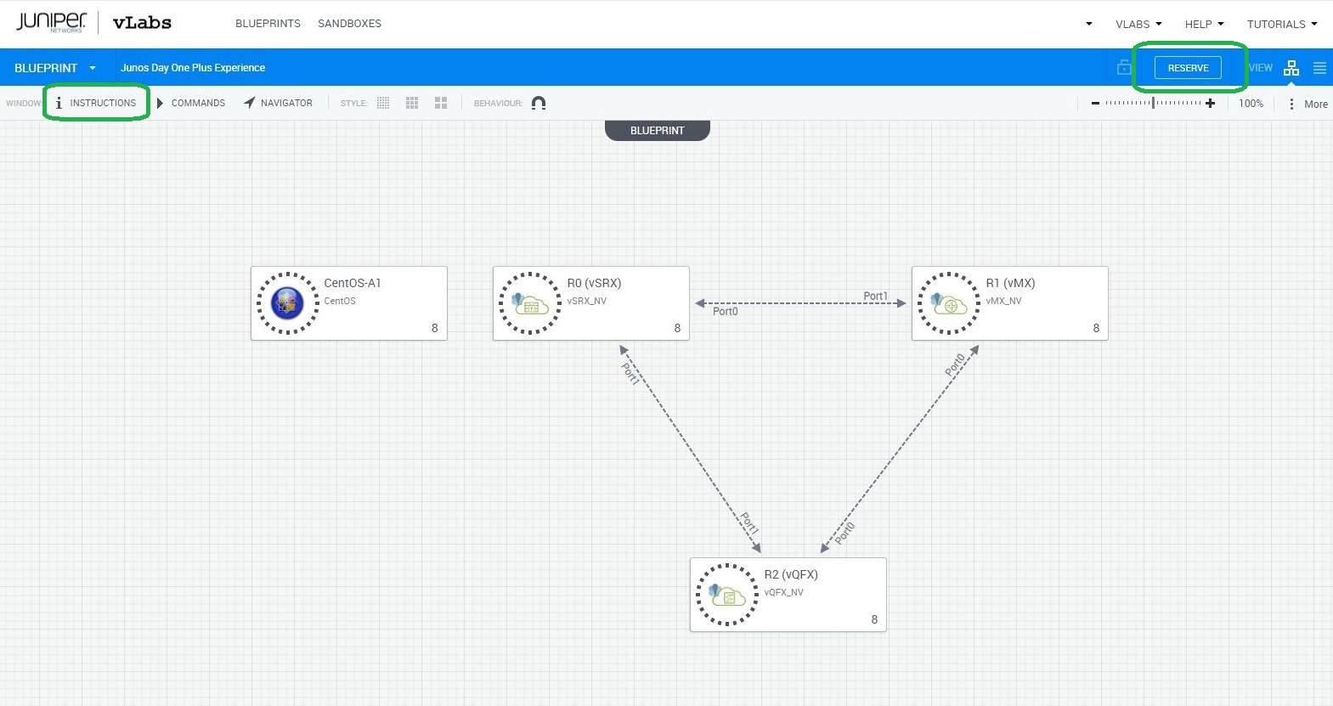Toggle the magnet snap behaviour

point(539,103)
